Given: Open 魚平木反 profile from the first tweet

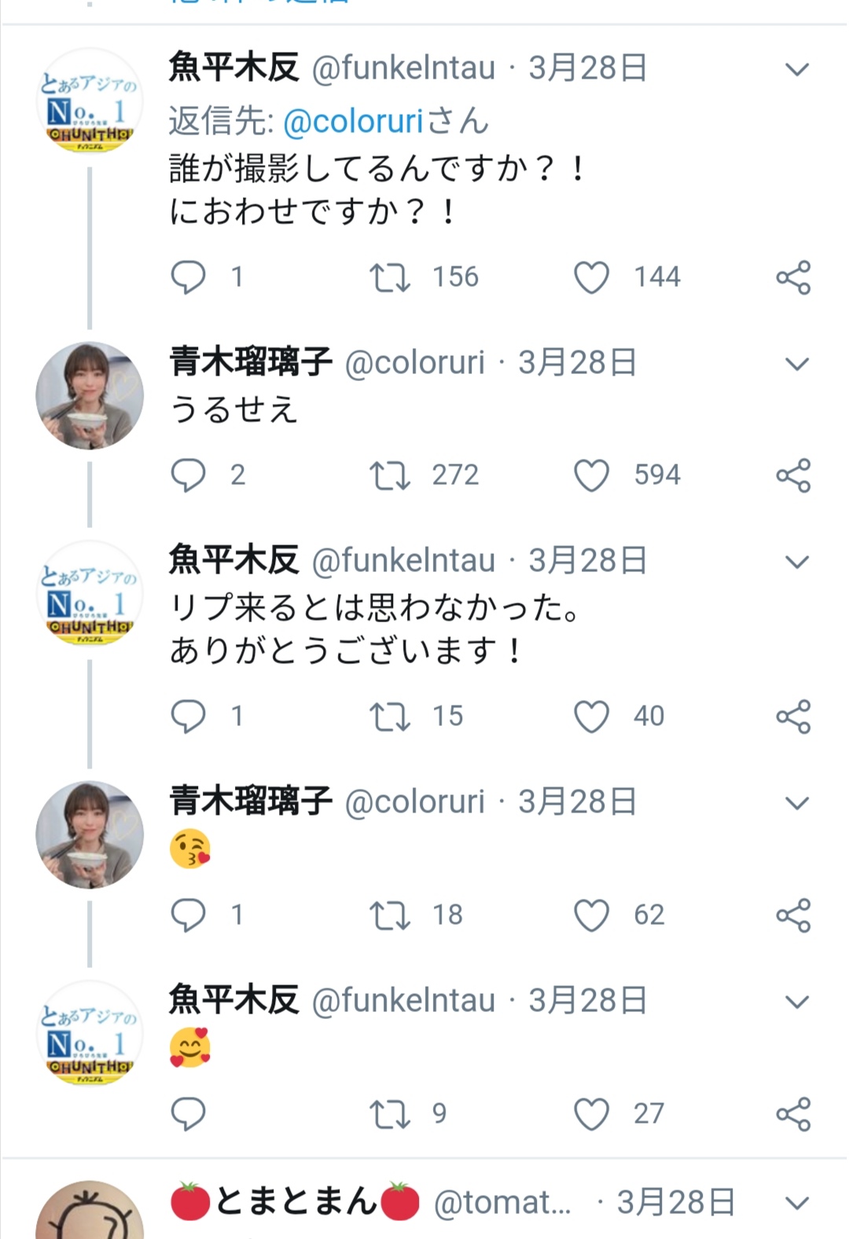Looking at the screenshot, I should coord(90,101).
